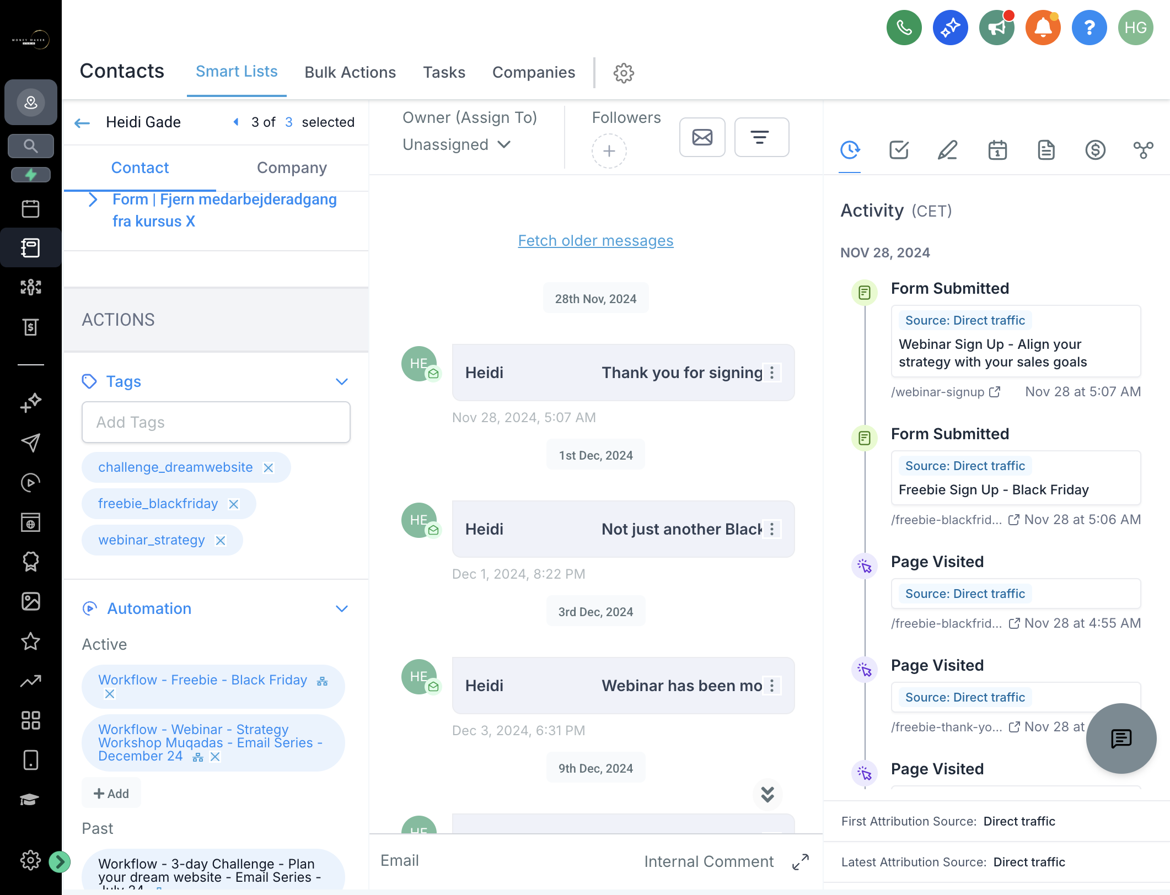1170x895 pixels.
Task: Open options for 'Webinar has been mo' message
Action: (x=772, y=686)
